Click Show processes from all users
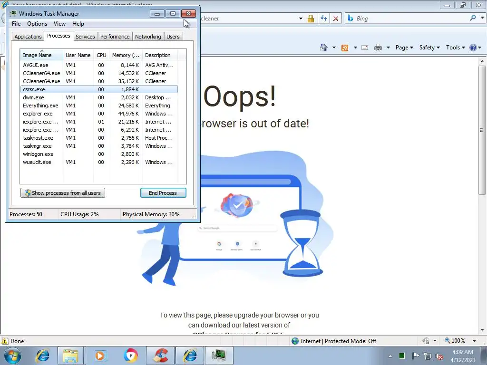The image size is (487, 365). pyautogui.click(x=63, y=193)
